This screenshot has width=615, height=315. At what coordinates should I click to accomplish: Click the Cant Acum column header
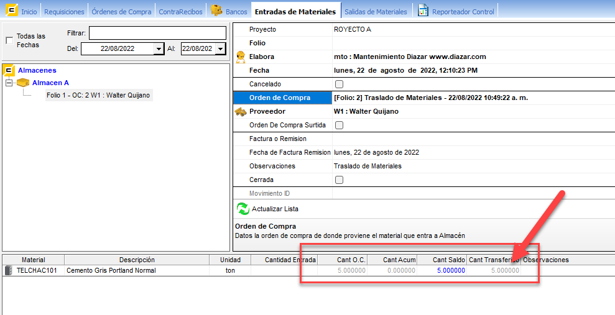392,260
